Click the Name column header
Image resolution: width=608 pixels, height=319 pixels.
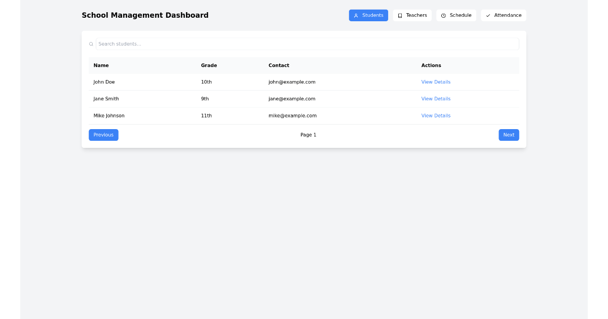point(101,65)
